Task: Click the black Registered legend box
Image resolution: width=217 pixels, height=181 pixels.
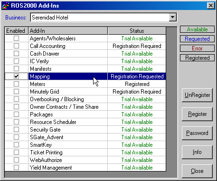Action: pos(197,58)
